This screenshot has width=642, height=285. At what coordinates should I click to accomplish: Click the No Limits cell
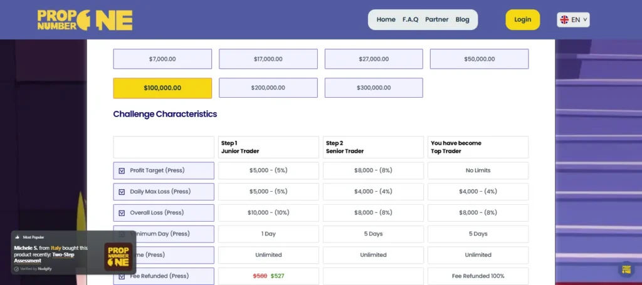click(478, 170)
